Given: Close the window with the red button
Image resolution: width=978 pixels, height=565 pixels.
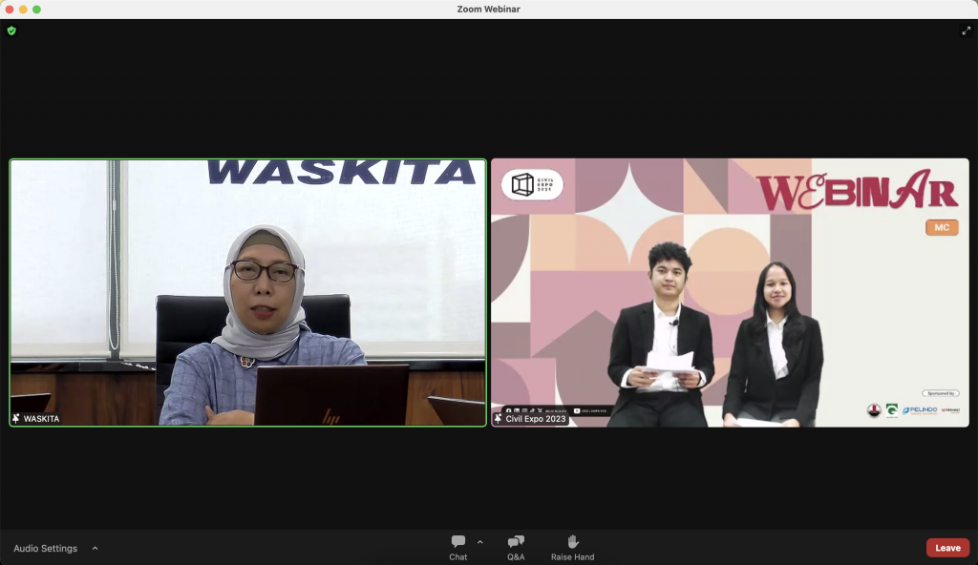Looking at the screenshot, I should tap(10, 10).
